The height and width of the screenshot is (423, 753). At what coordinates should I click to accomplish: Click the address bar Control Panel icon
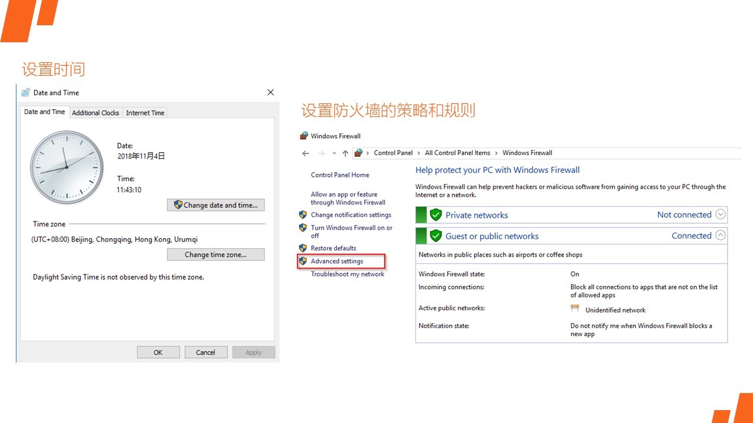tap(358, 153)
